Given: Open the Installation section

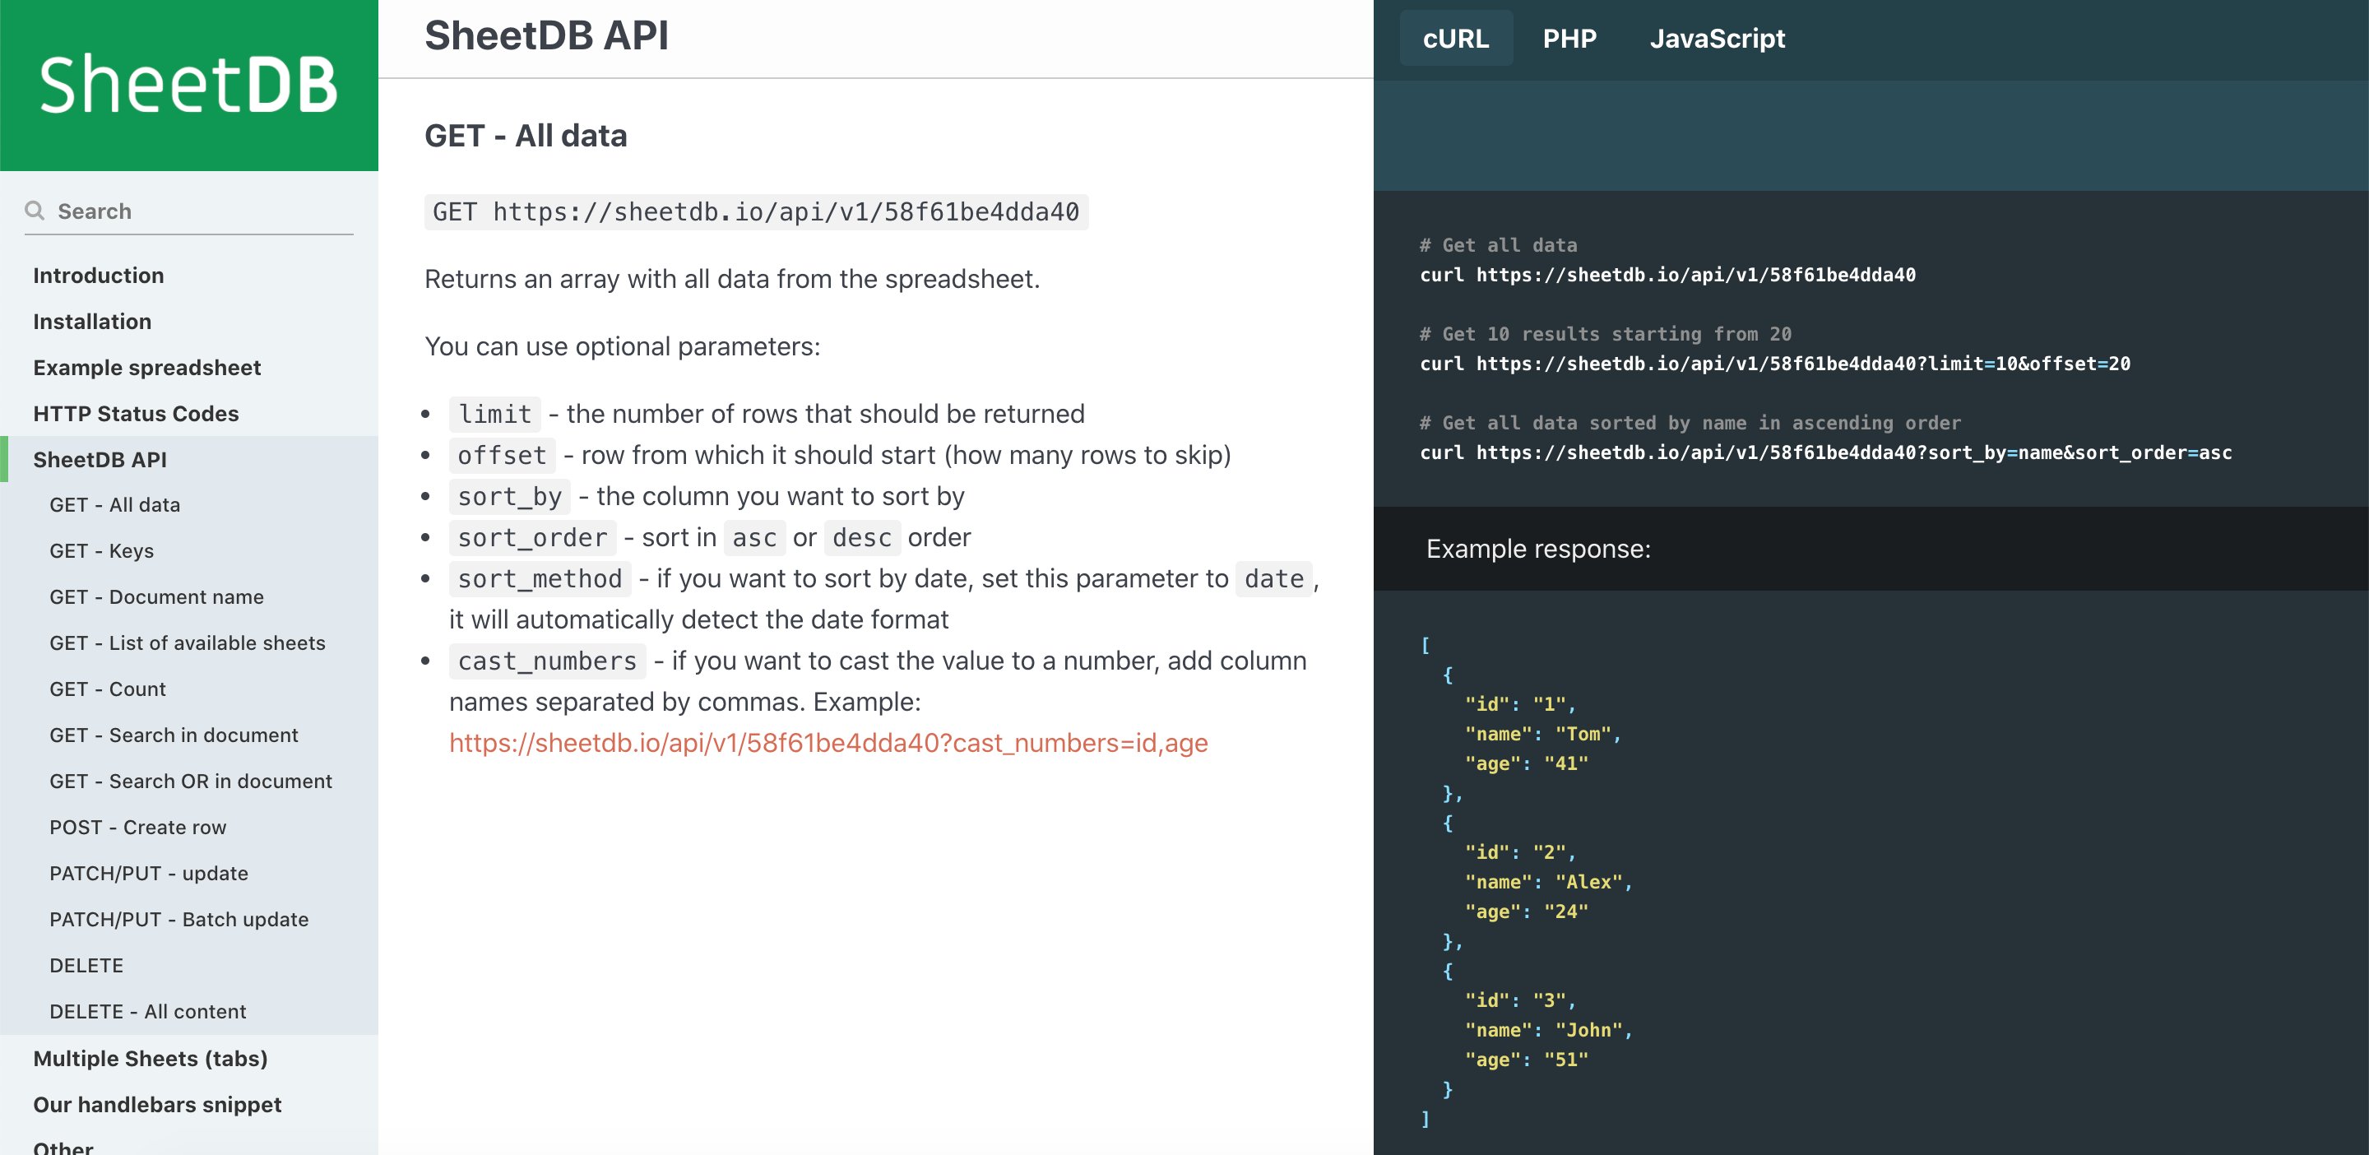Looking at the screenshot, I should click(92, 321).
